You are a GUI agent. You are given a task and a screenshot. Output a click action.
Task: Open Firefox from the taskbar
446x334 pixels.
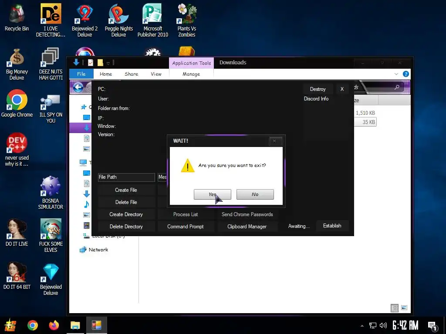coord(54,325)
